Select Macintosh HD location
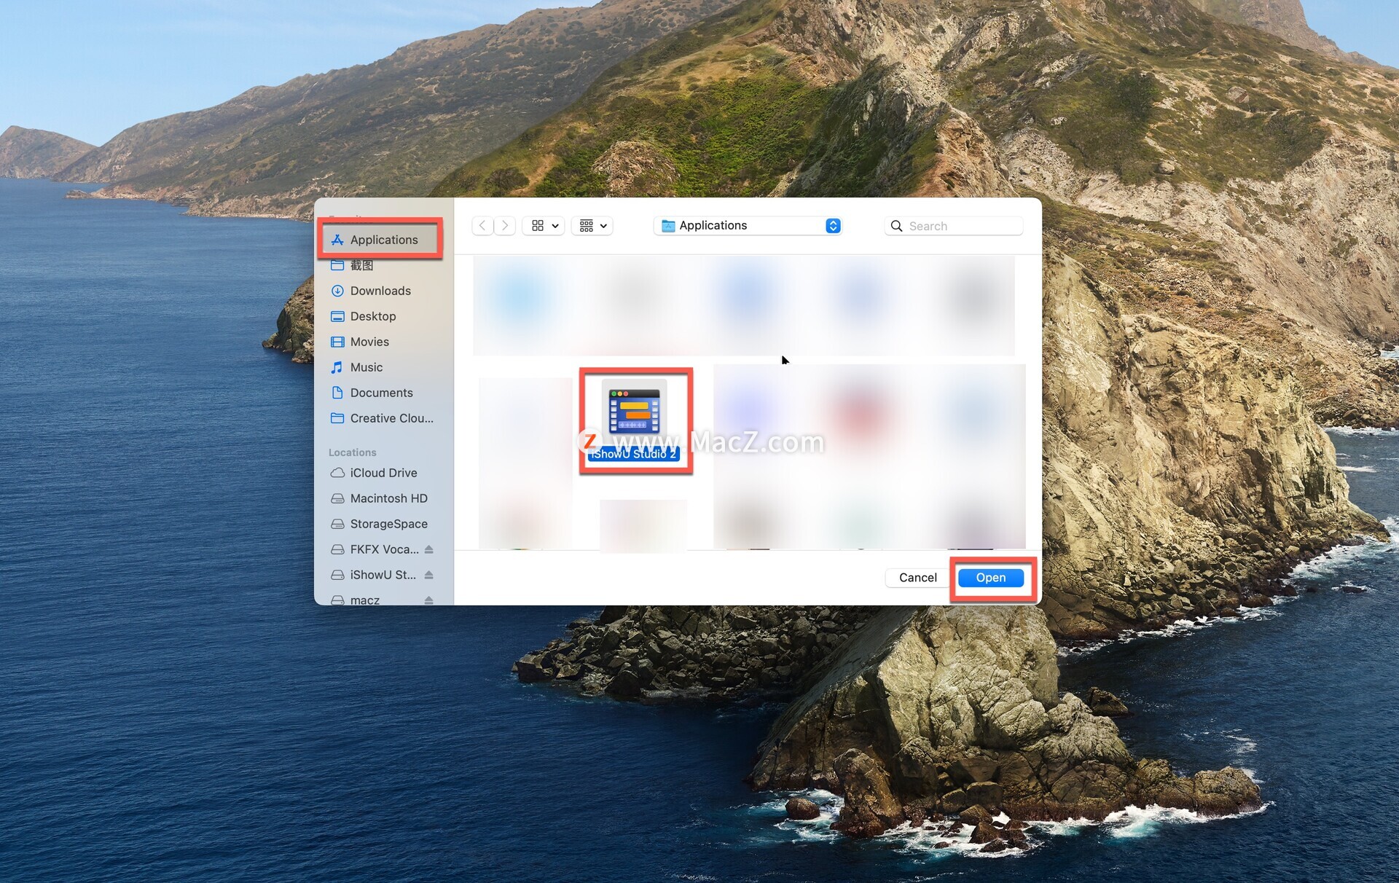This screenshot has height=883, width=1399. click(x=388, y=498)
